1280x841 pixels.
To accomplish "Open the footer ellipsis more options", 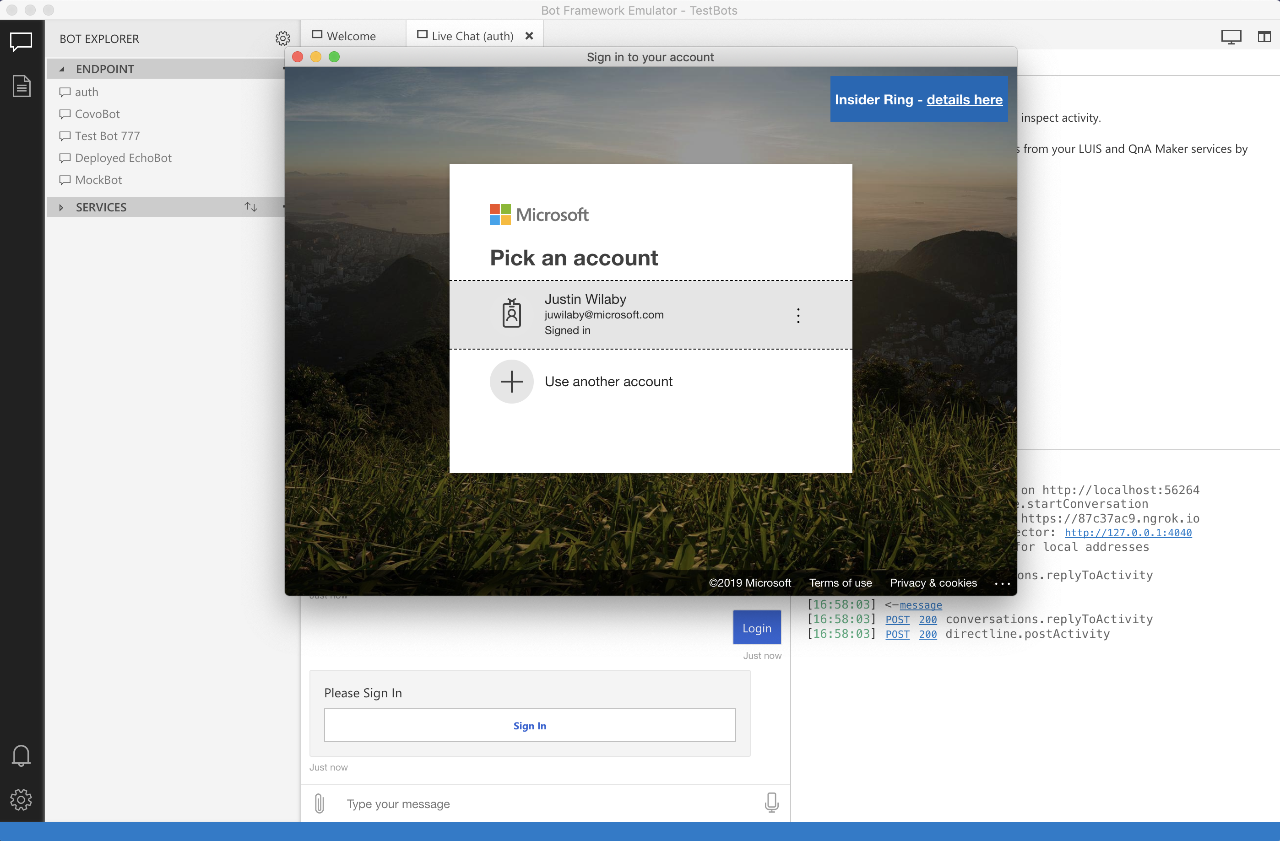I will pyautogui.click(x=1002, y=583).
